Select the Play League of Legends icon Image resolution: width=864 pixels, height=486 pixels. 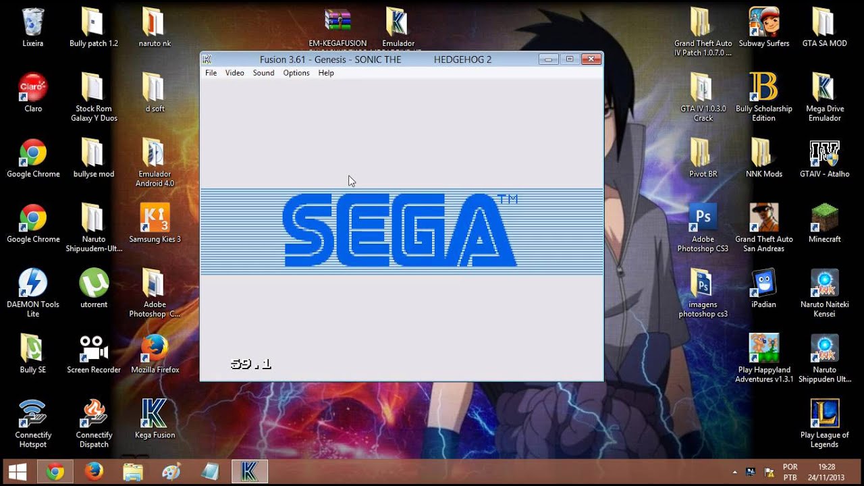coord(824,424)
